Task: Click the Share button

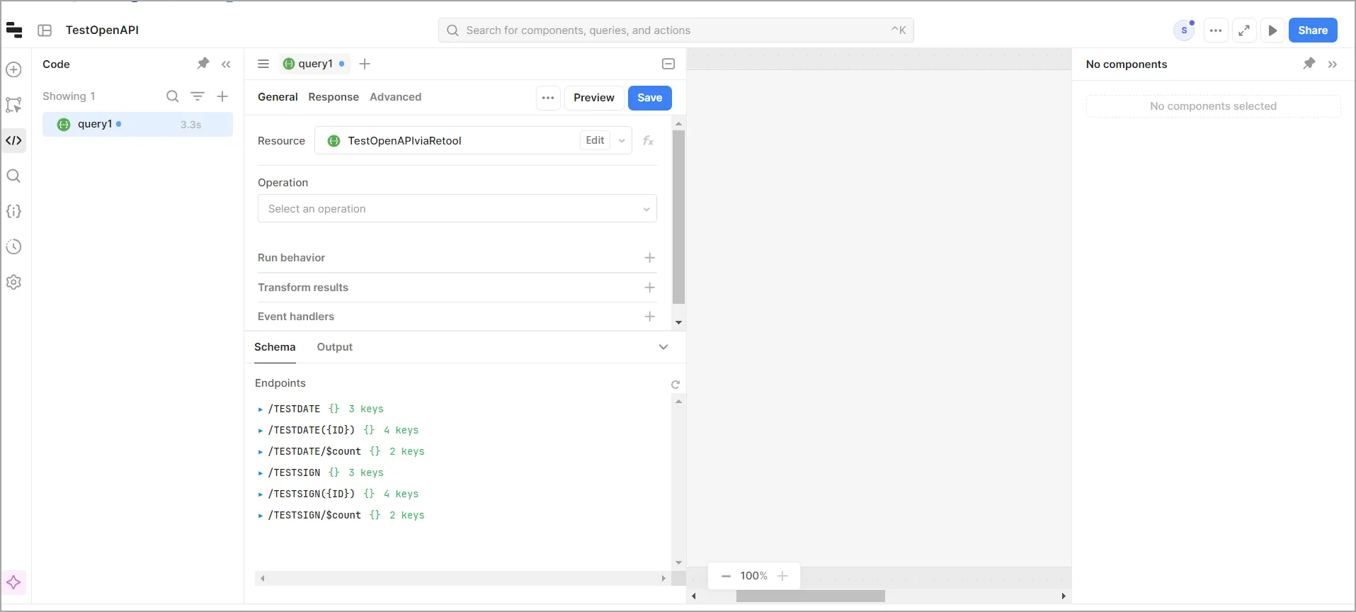Action: 1312,30
